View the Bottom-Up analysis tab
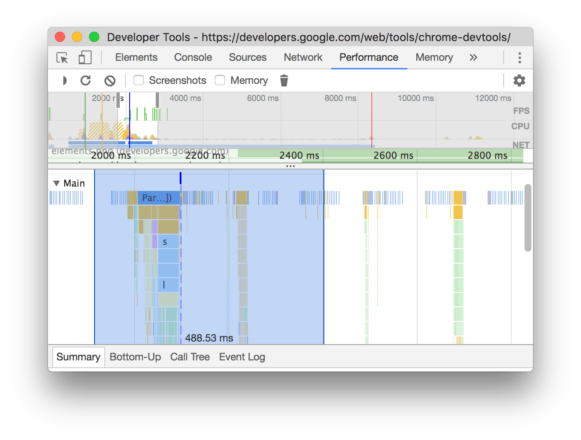 pyautogui.click(x=135, y=357)
